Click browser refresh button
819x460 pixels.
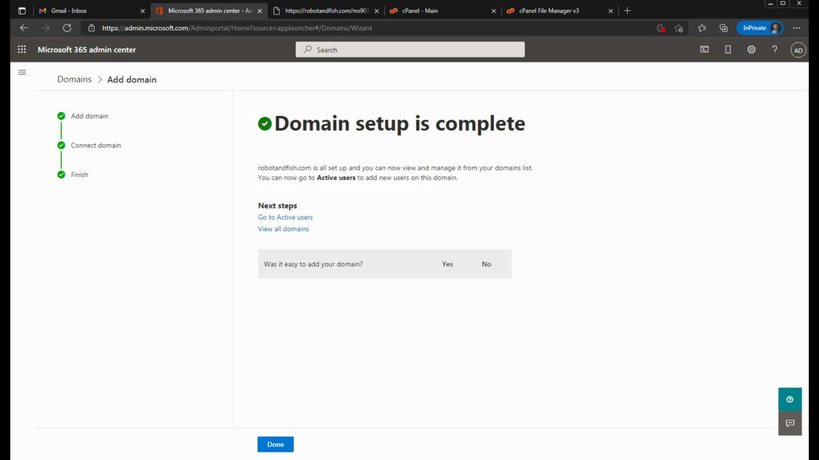[67, 28]
